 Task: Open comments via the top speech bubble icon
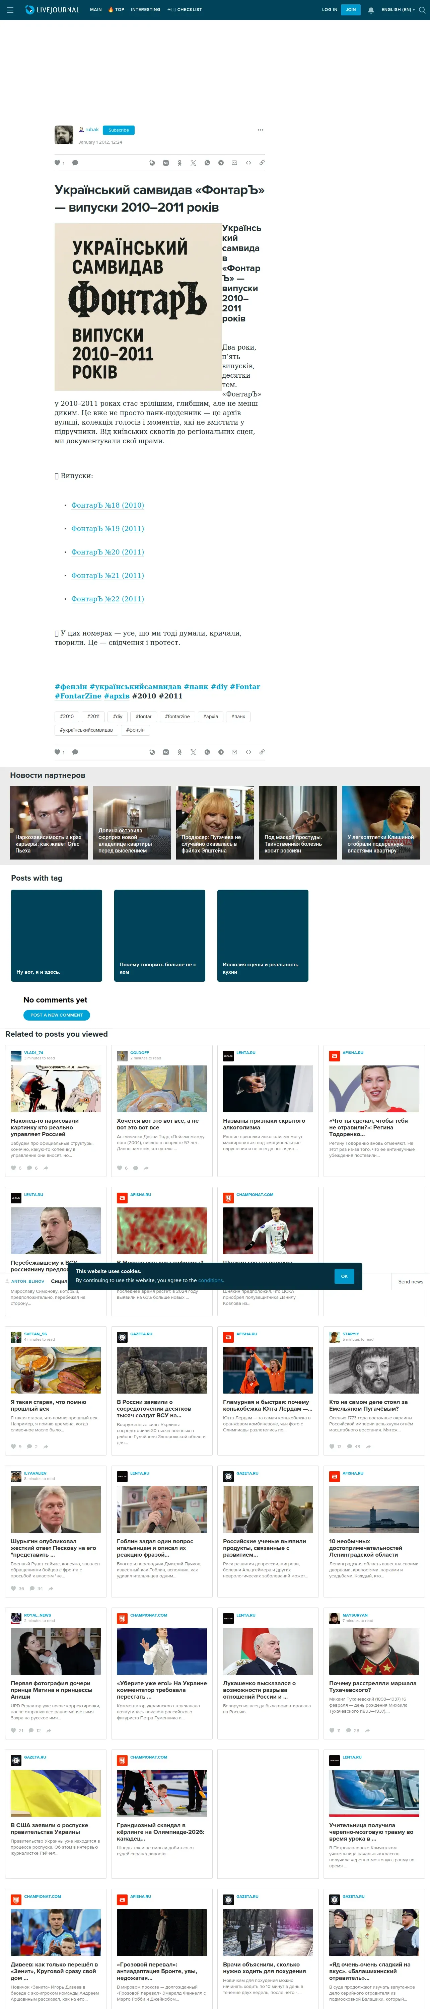point(75,163)
